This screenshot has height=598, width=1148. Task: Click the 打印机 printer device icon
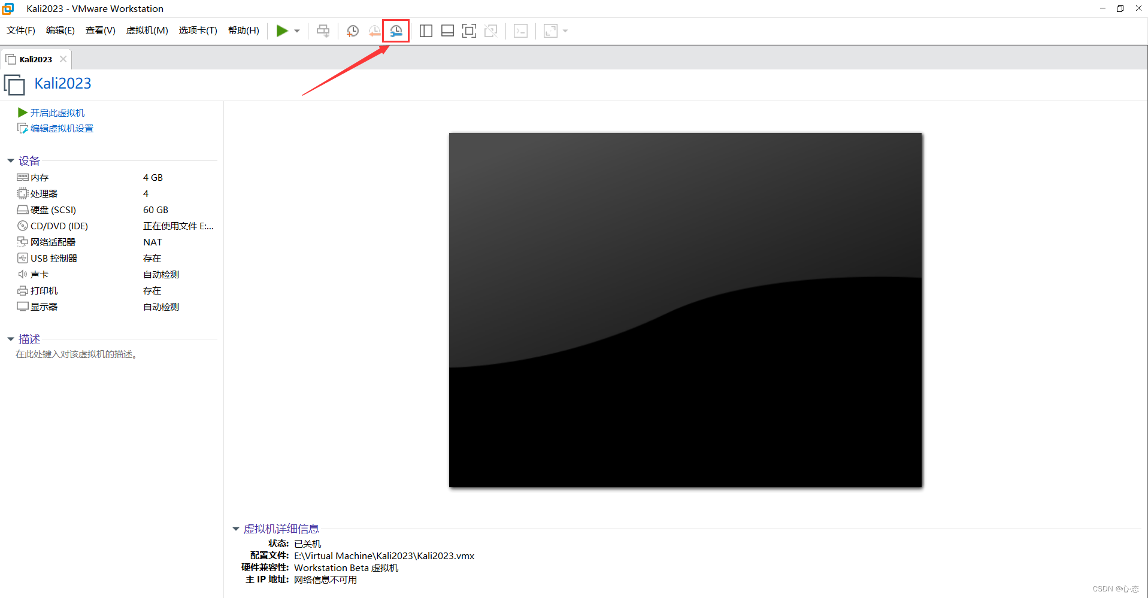[23, 290]
